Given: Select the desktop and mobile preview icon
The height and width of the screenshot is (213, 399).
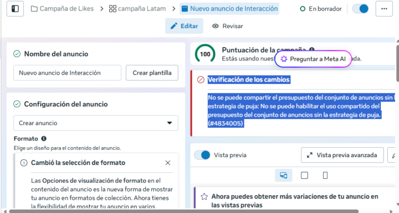Looking at the screenshot, I should click(x=284, y=175).
